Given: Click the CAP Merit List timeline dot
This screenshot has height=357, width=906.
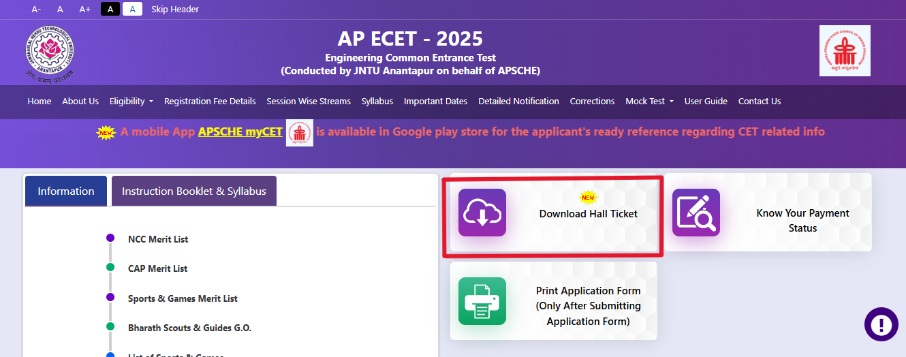Looking at the screenshot, I should tap(110, 267).
